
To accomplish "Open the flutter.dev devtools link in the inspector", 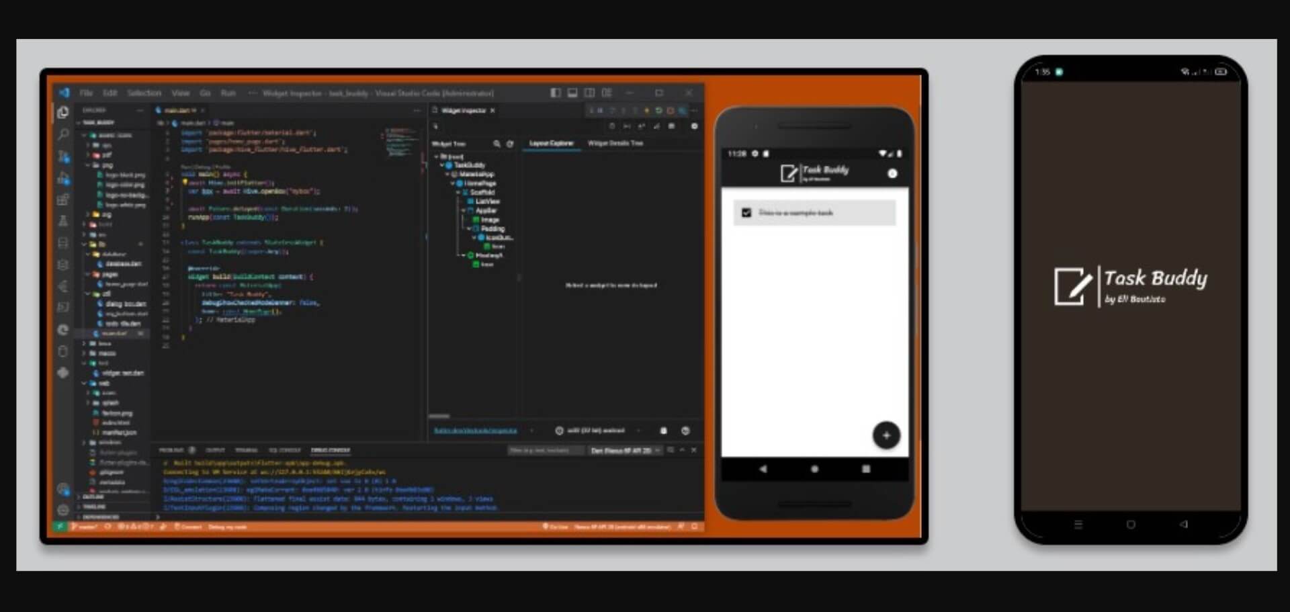I will point(475,431).
